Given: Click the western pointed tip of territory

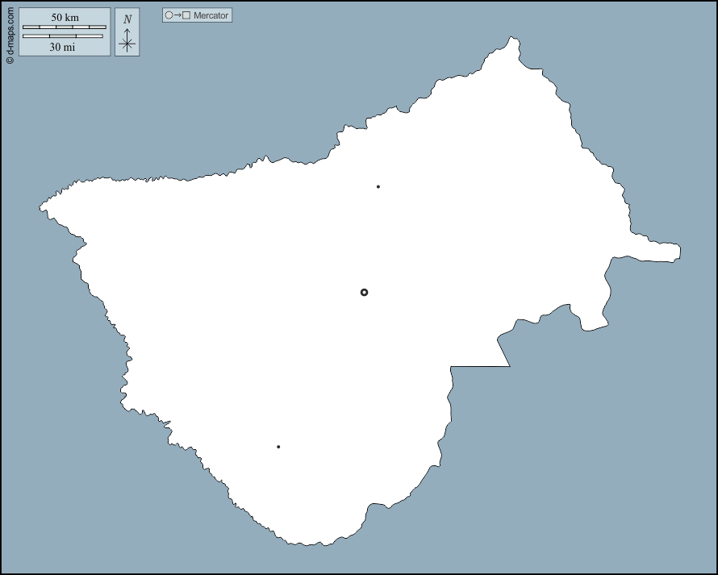Looking at the screenshot, I should point(43,207).
